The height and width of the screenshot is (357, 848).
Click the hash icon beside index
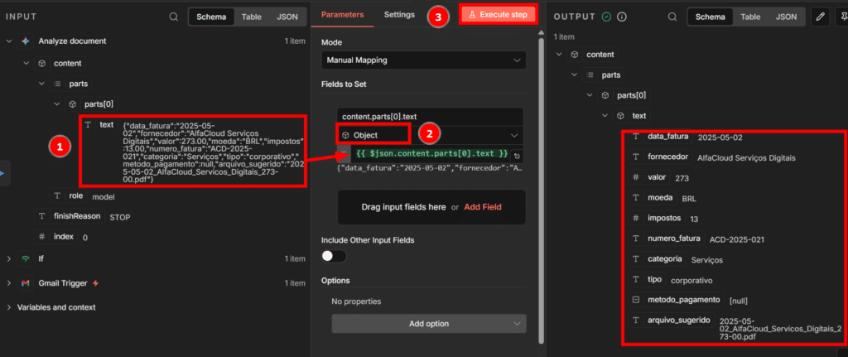41,237
